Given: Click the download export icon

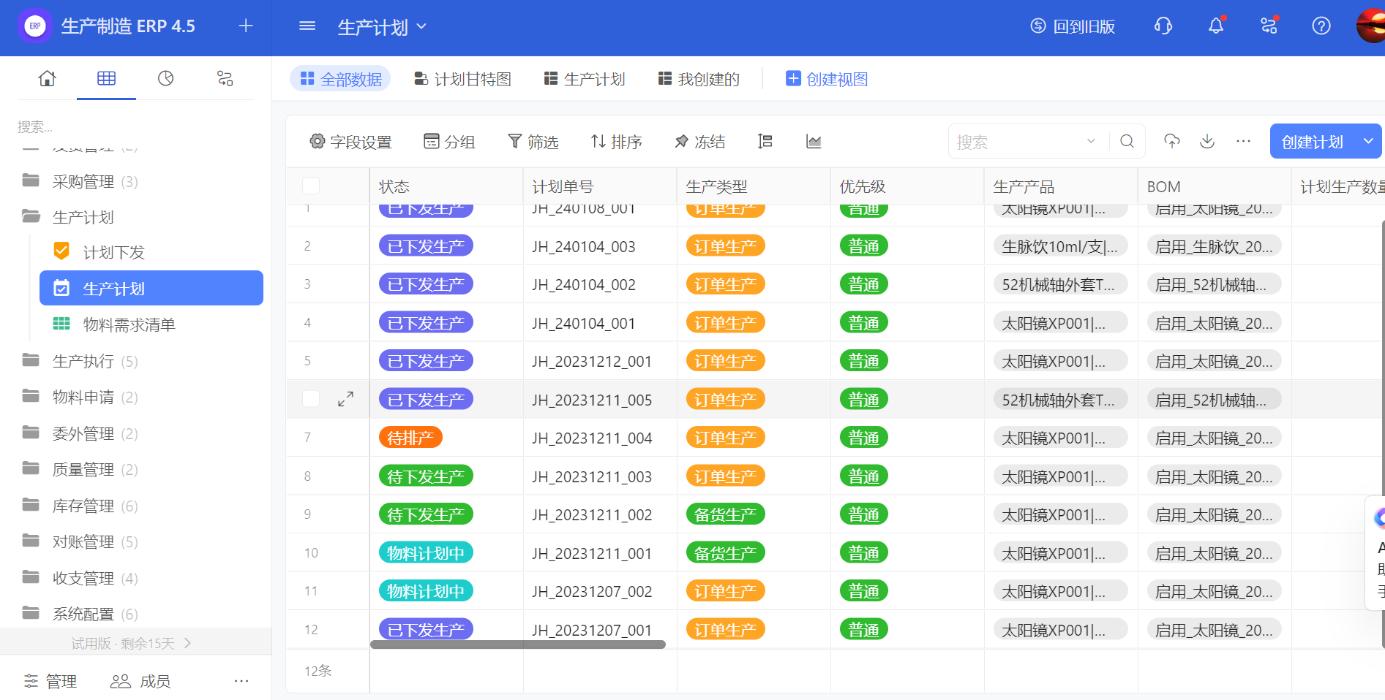Looking at the screenshot, I should click(1207, 141).
